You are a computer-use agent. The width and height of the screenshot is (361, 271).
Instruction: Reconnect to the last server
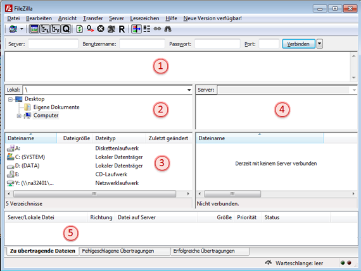pos(122,29)
